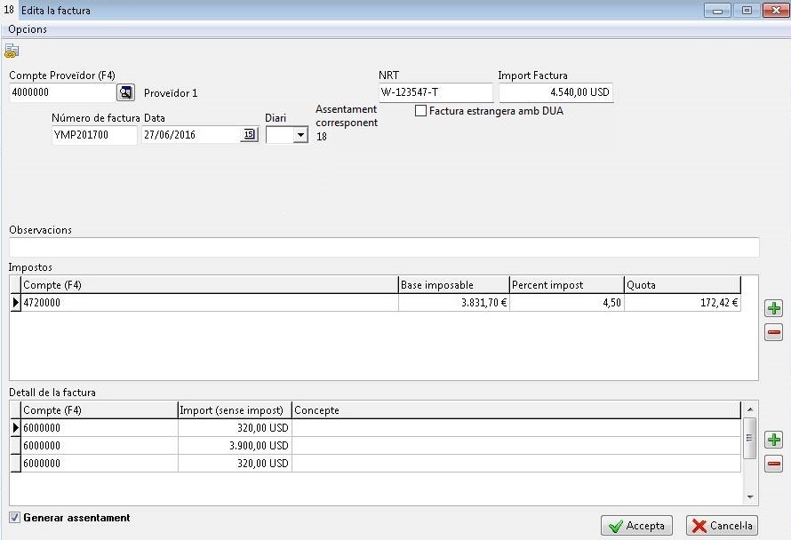Screen dimensions: 791x540
Task: Click the Import (sense impost) column header
Action: pyautogui.click(x=236, y=410)
